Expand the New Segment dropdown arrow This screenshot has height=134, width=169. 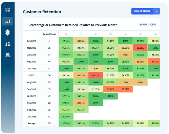pos(156,11)
